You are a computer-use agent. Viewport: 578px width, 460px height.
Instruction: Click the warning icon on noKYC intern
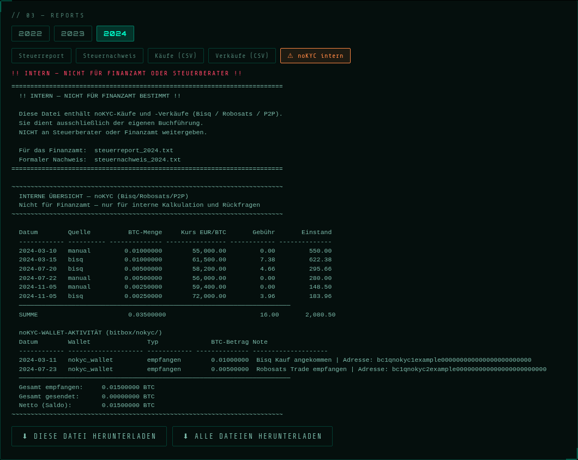tap(290, 56)
